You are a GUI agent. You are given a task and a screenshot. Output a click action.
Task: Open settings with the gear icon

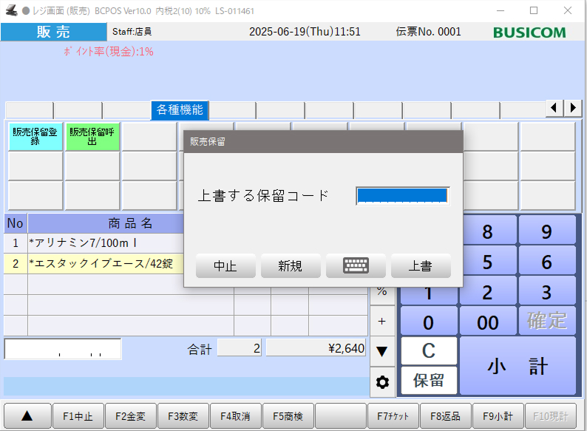pos(382,382)
